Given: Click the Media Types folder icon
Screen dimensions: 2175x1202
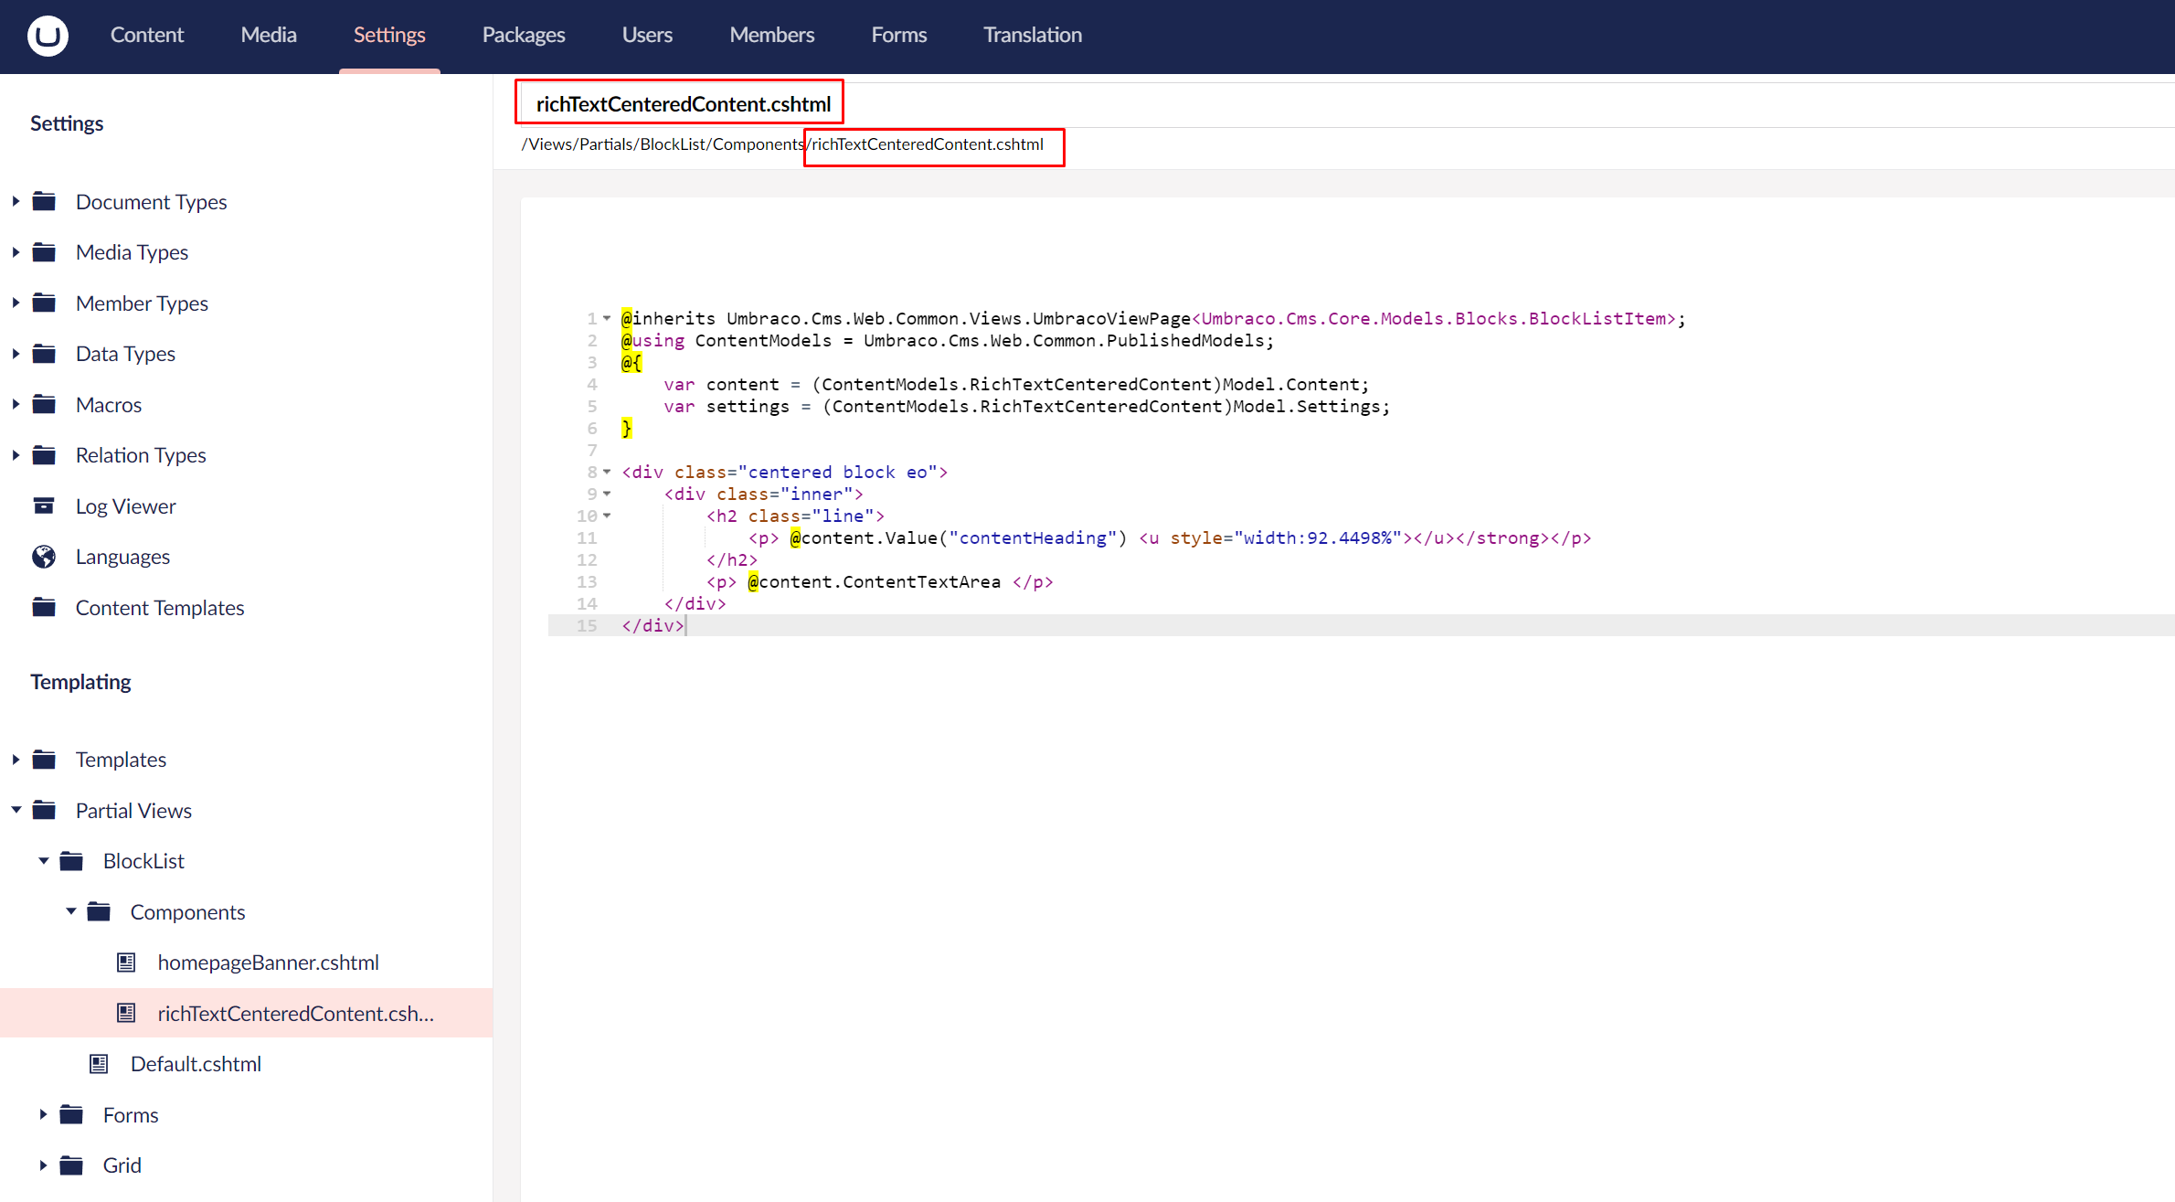Looking at the screenshot, I should pos(44,252).
